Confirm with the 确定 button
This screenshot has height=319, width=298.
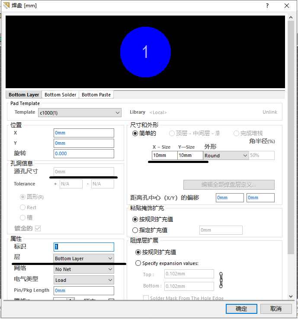click(x=241, y=309)
